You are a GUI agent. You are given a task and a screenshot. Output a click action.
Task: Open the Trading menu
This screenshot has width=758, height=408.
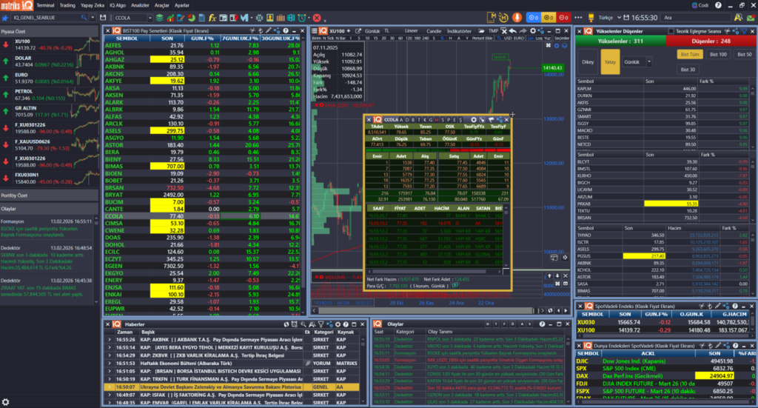pyautogui.click(x=67, y=4)
